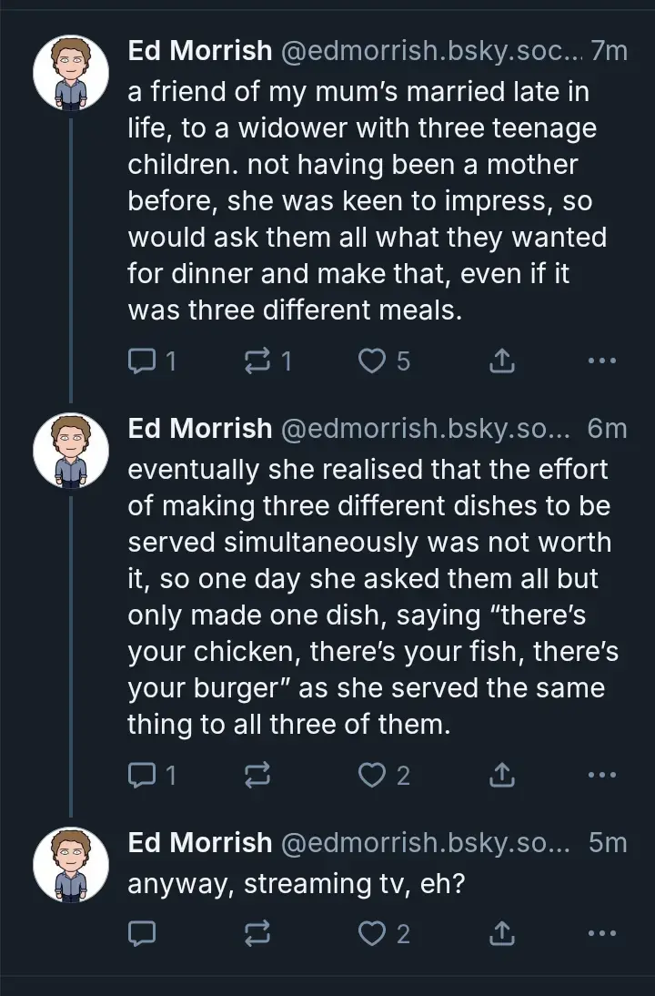Like the streaming tv post

point(371,933)
